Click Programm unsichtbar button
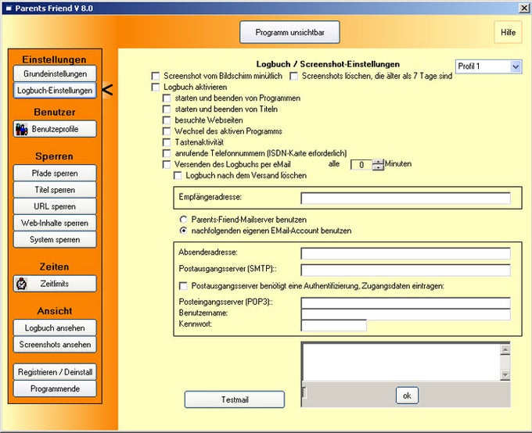 (x=289, y=32)
